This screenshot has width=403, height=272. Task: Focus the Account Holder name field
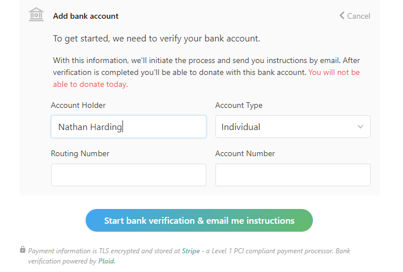tap(128, 127)
